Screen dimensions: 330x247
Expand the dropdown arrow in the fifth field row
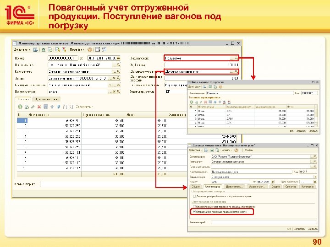[110, 85]
